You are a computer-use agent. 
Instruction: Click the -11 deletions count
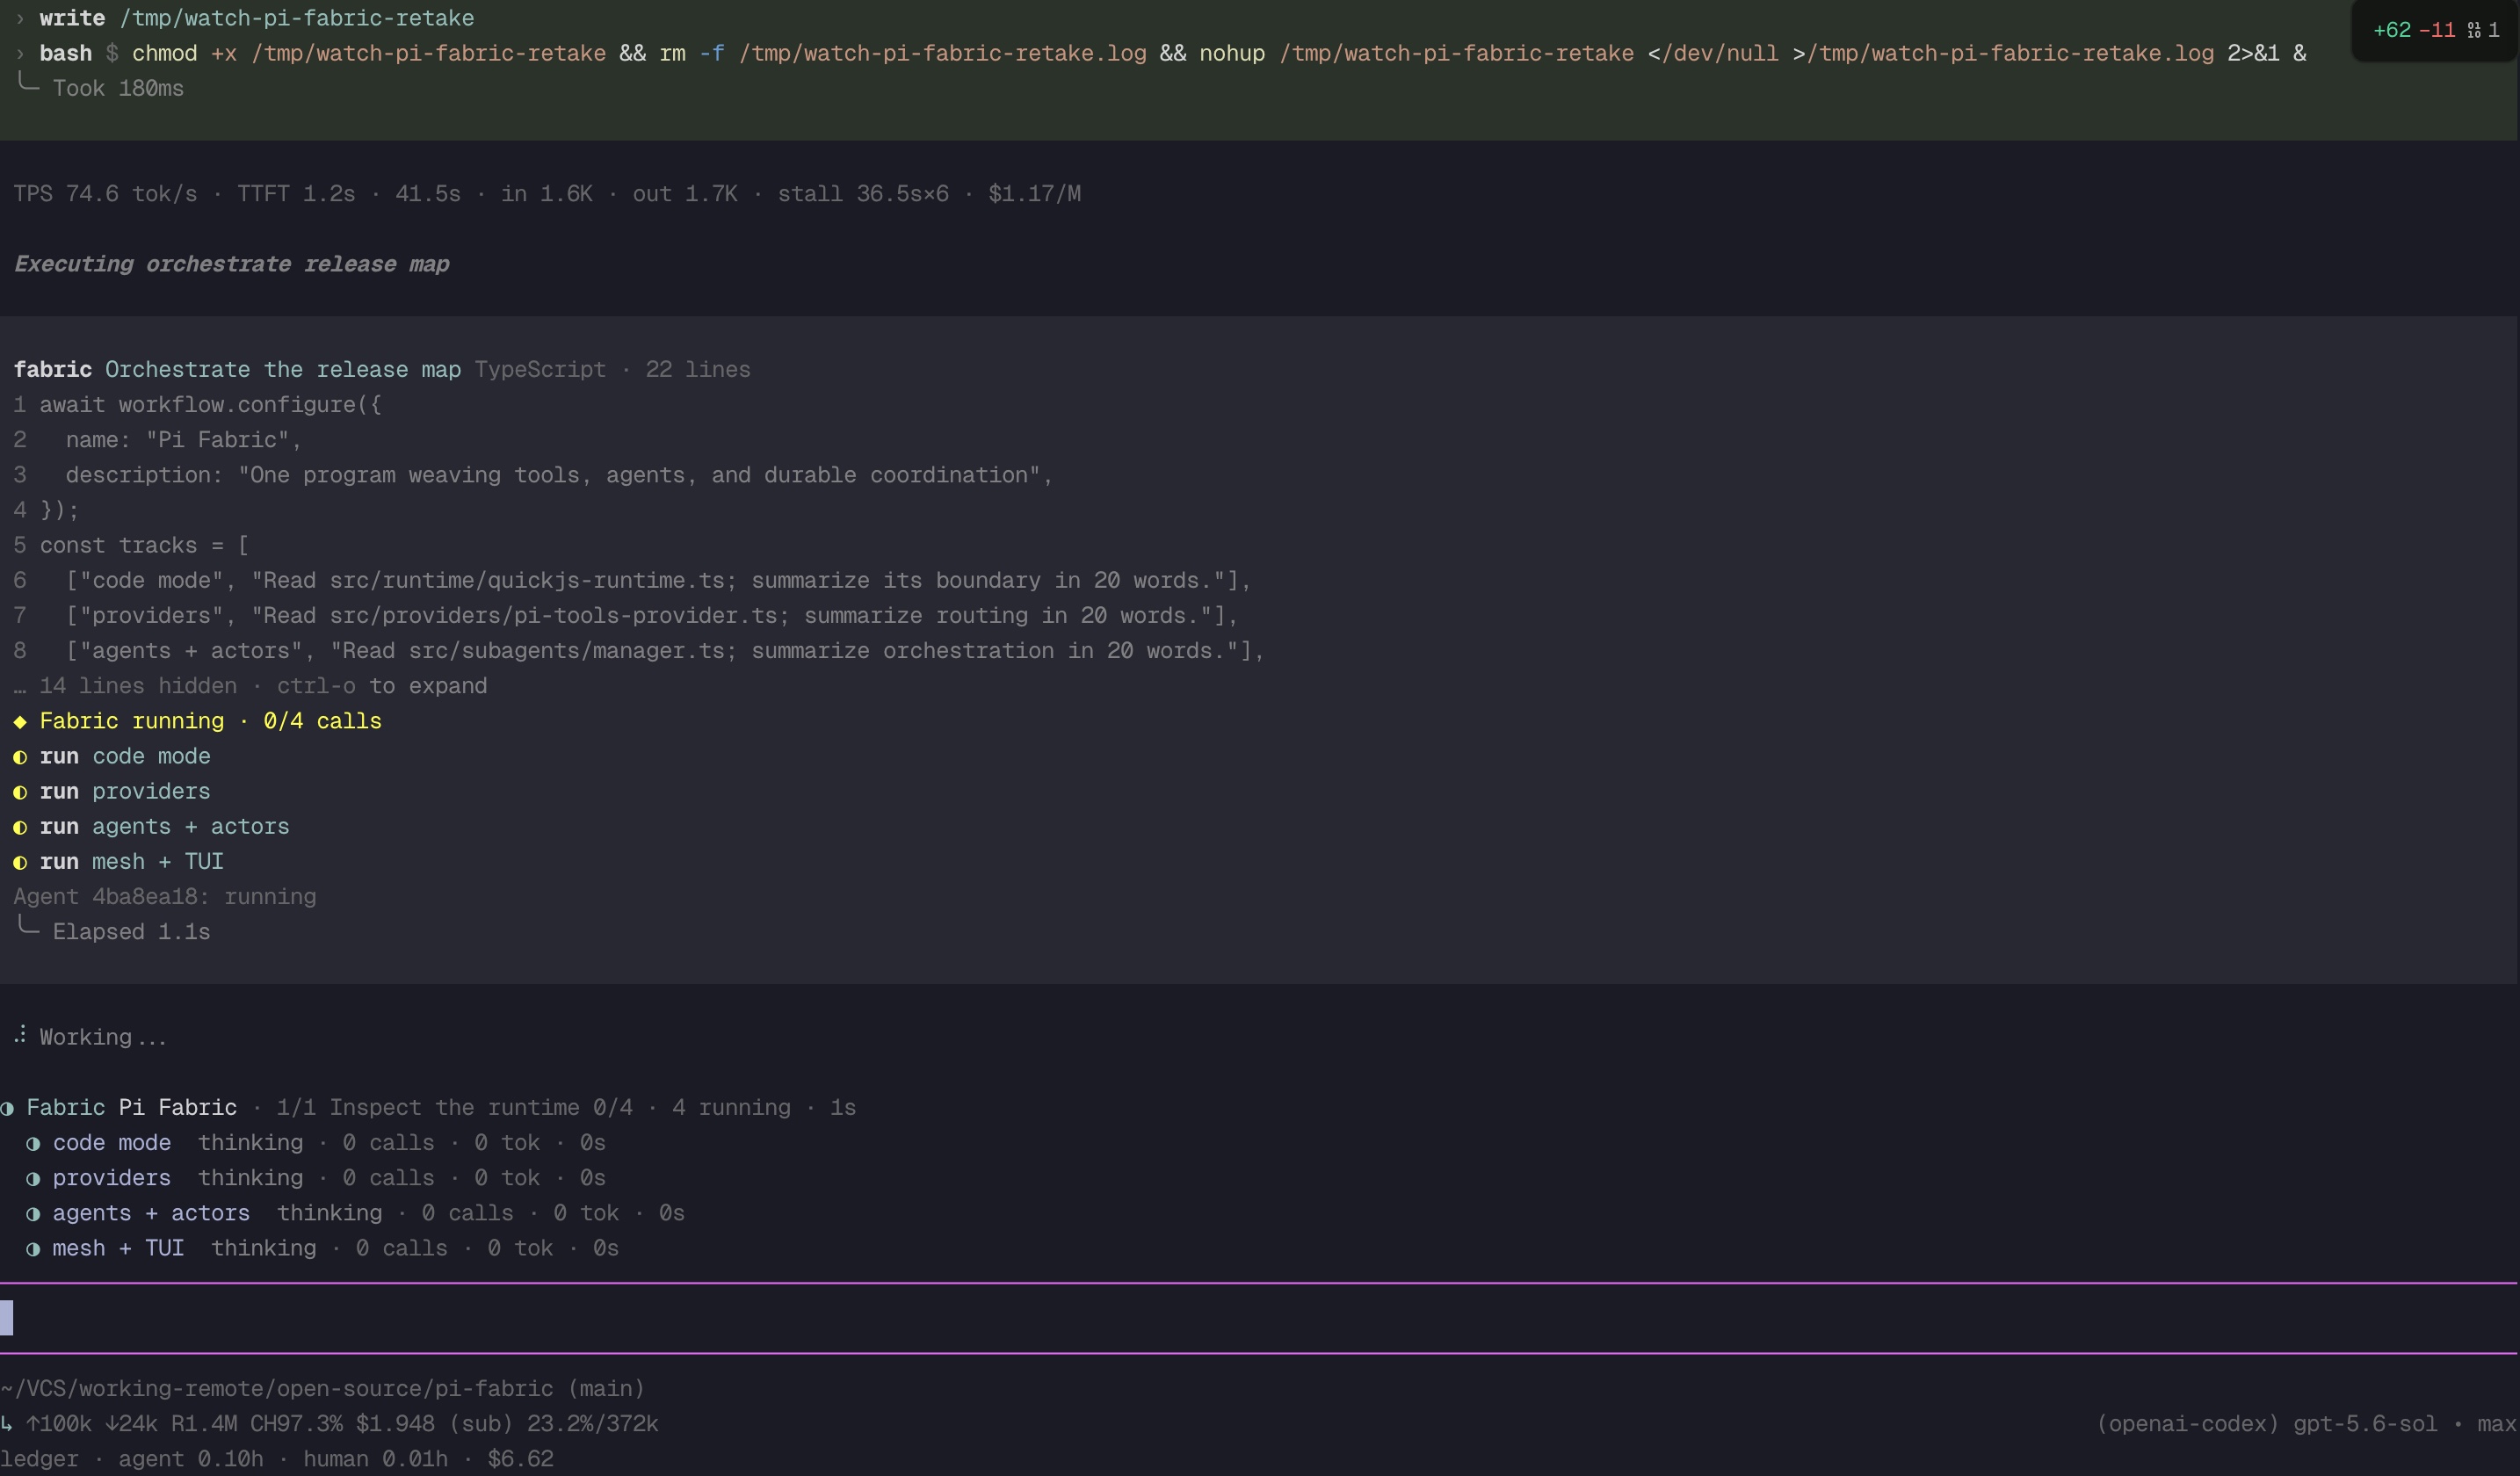click(x=2437, y=30)
